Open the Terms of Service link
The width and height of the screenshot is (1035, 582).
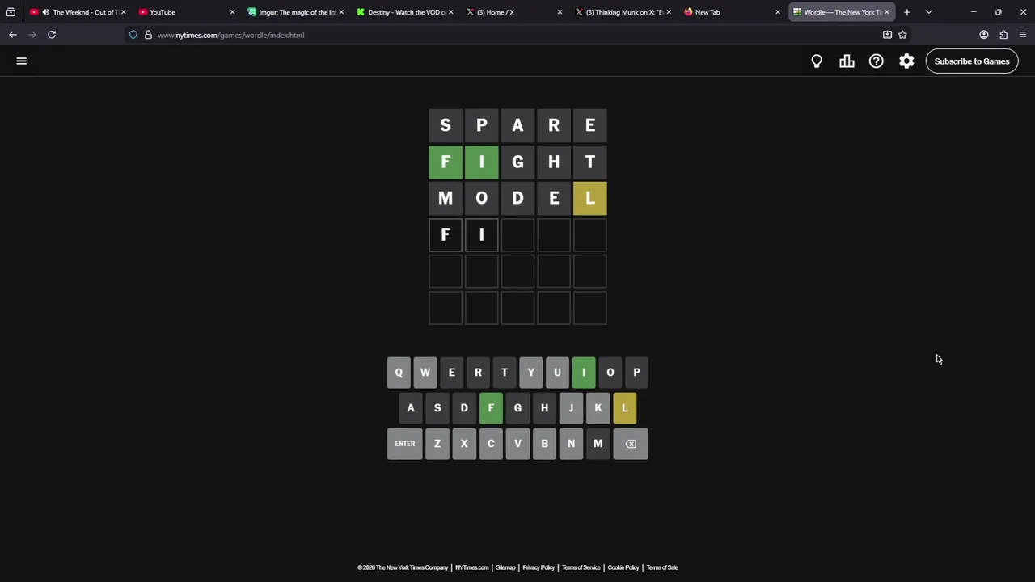(x=581, y=567)
